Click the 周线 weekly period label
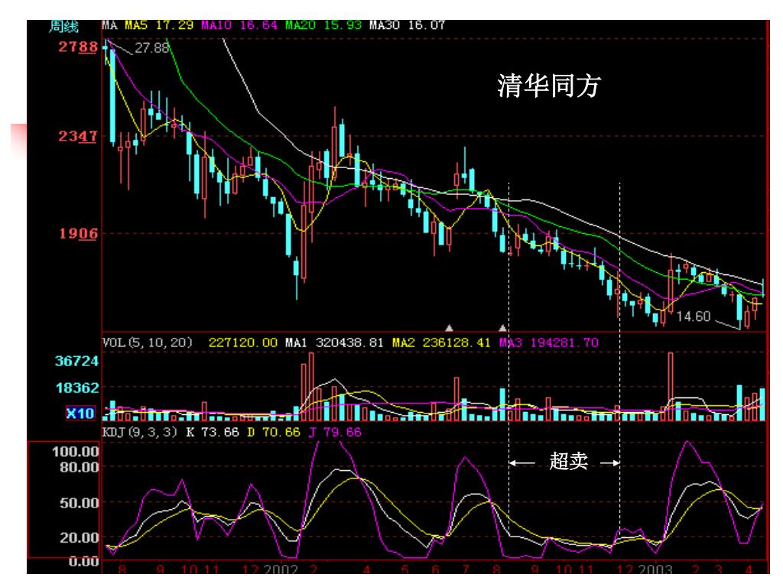 [63, 26]
